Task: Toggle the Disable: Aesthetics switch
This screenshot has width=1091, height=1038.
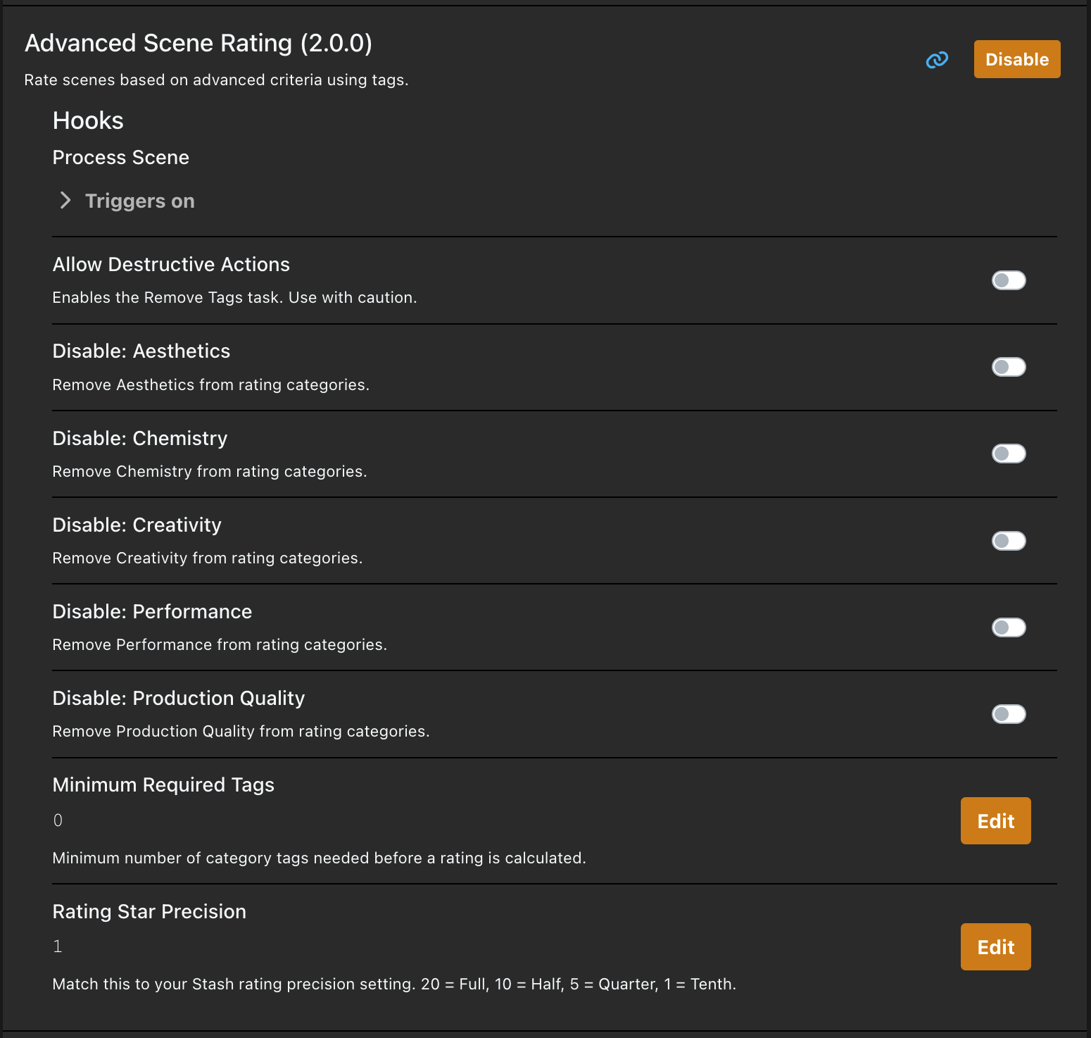Action: [1008, 367]
